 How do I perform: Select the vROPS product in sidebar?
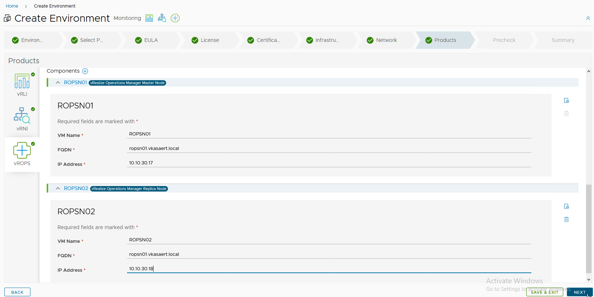[22, 154]
